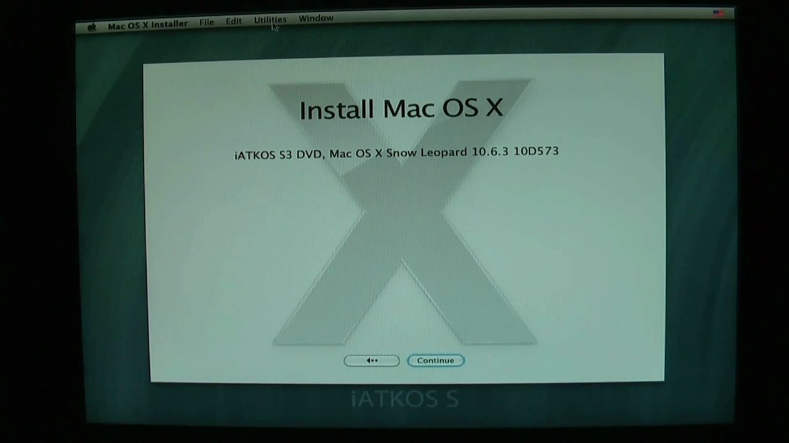Screen dimensions: 789x443
Task: Click the Continue button
Action: pyautogui.click(x=435, y=361)
